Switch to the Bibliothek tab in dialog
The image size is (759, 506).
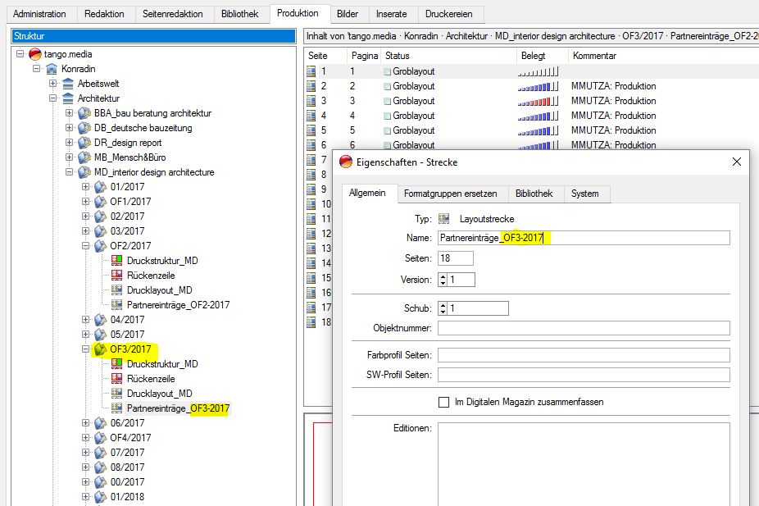(x=534, y=194)
